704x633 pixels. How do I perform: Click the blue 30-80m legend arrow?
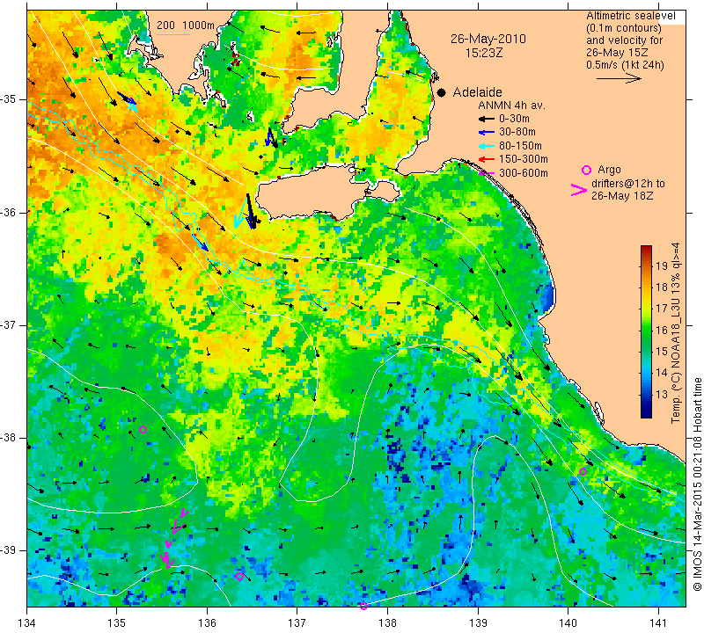487,133
